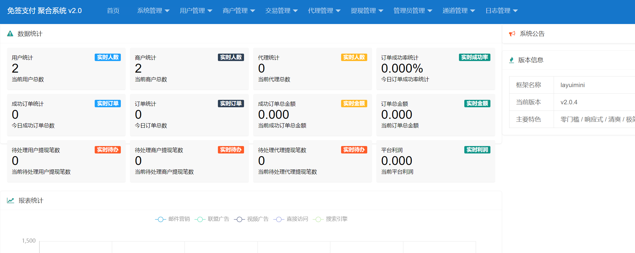This screenshot has width=635, height=253.
Task: Click the 免签支付 聚合系统 v2.0 logo title
Action: (45, 11)
